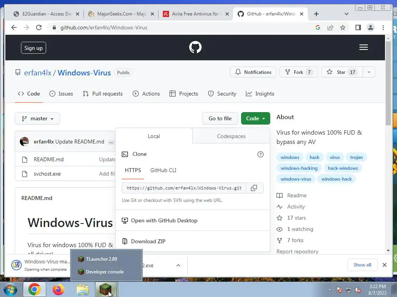Screen dimensions: 397x297
Task: Click Show all downloads
Action: 362,265
